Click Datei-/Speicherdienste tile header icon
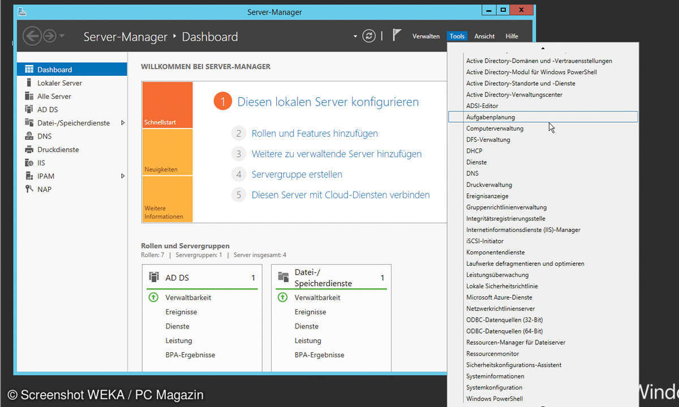This screenshot has height=407, width=679. coord(283,277)
